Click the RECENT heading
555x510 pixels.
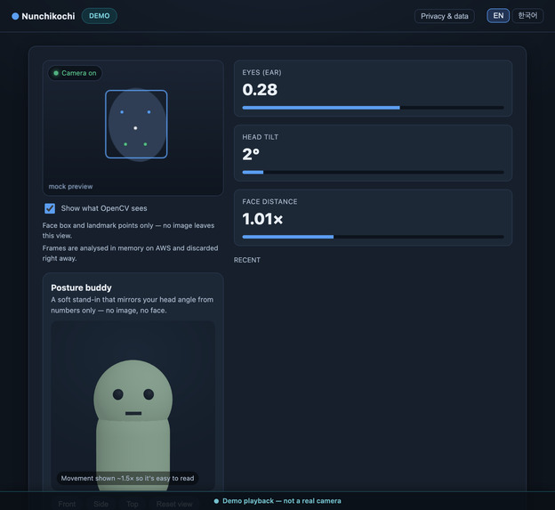[247, 260]
